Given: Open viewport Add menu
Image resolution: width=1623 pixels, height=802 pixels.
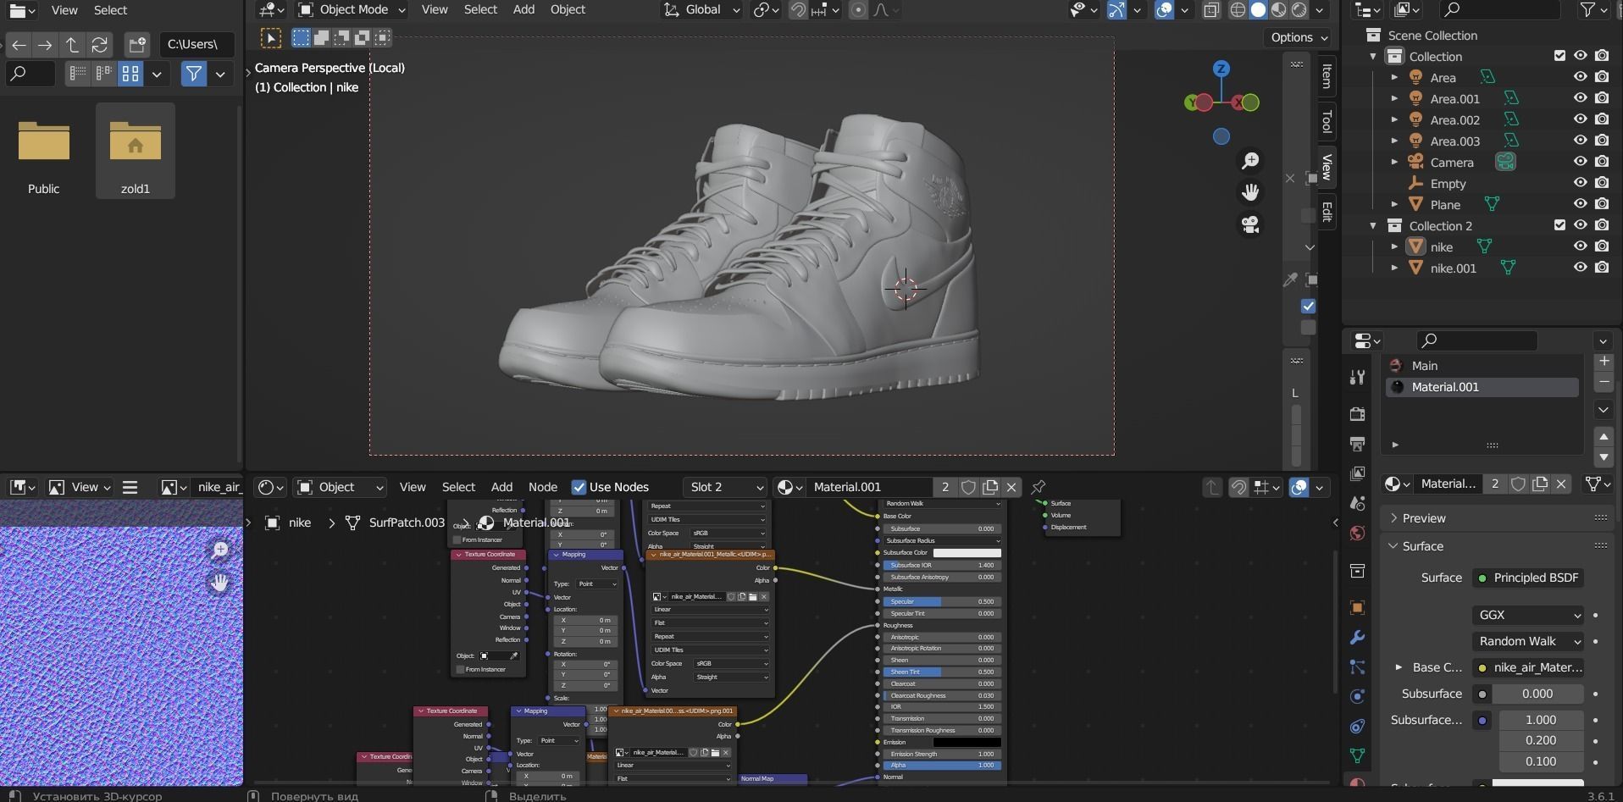Looking at the screenshot, I should 523,9.
